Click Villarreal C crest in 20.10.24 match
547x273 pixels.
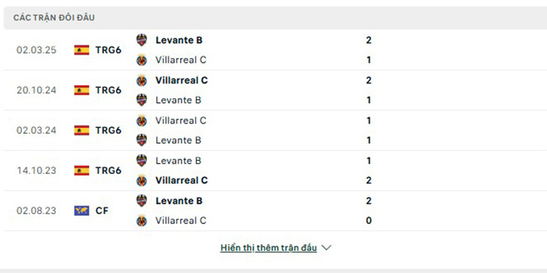click(142, 81)
